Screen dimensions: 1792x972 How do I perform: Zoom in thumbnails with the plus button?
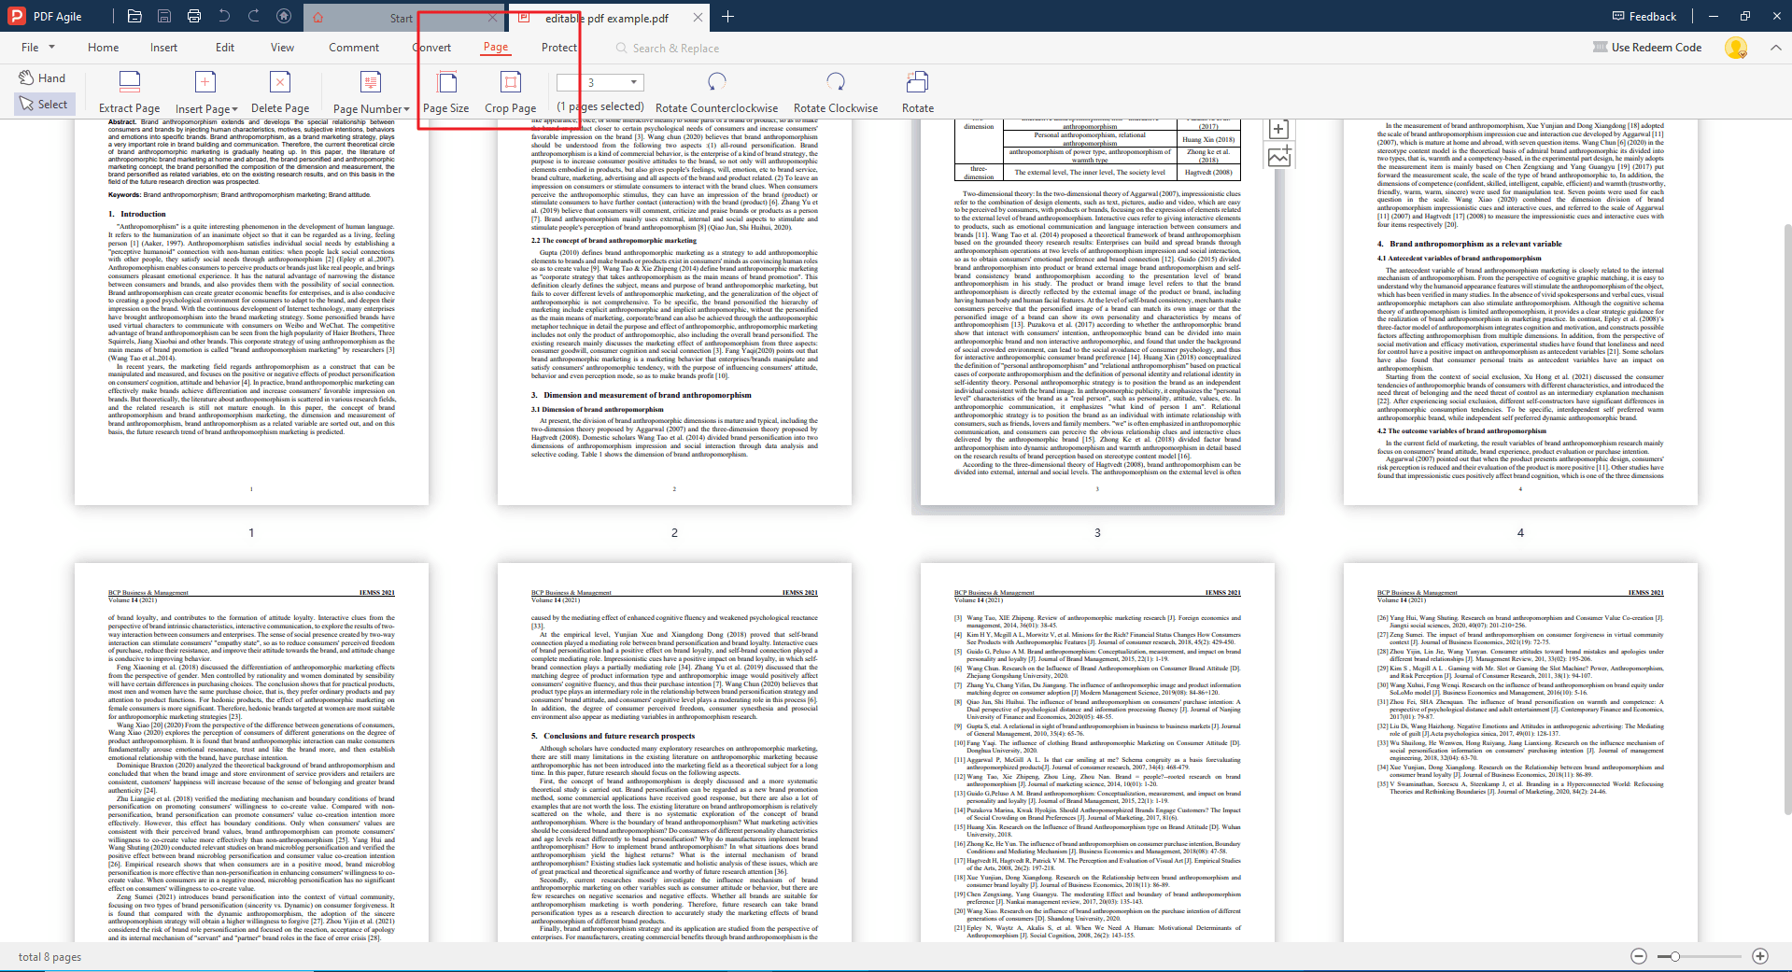point(1760,956)
